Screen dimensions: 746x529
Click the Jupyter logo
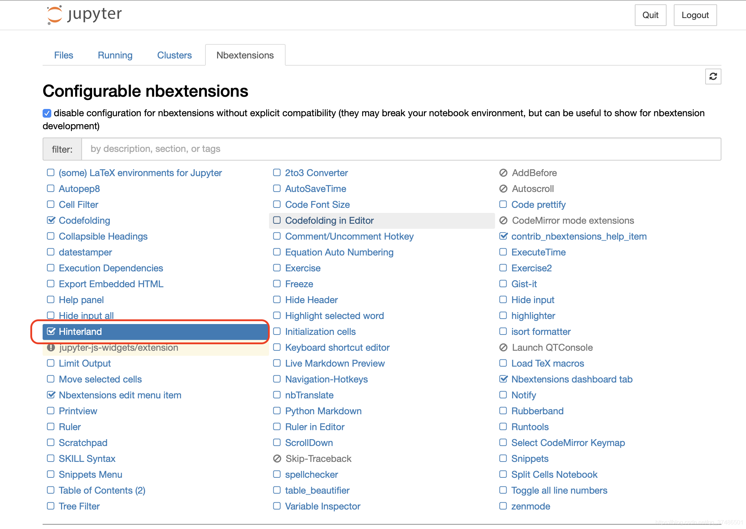pos(84,15)
